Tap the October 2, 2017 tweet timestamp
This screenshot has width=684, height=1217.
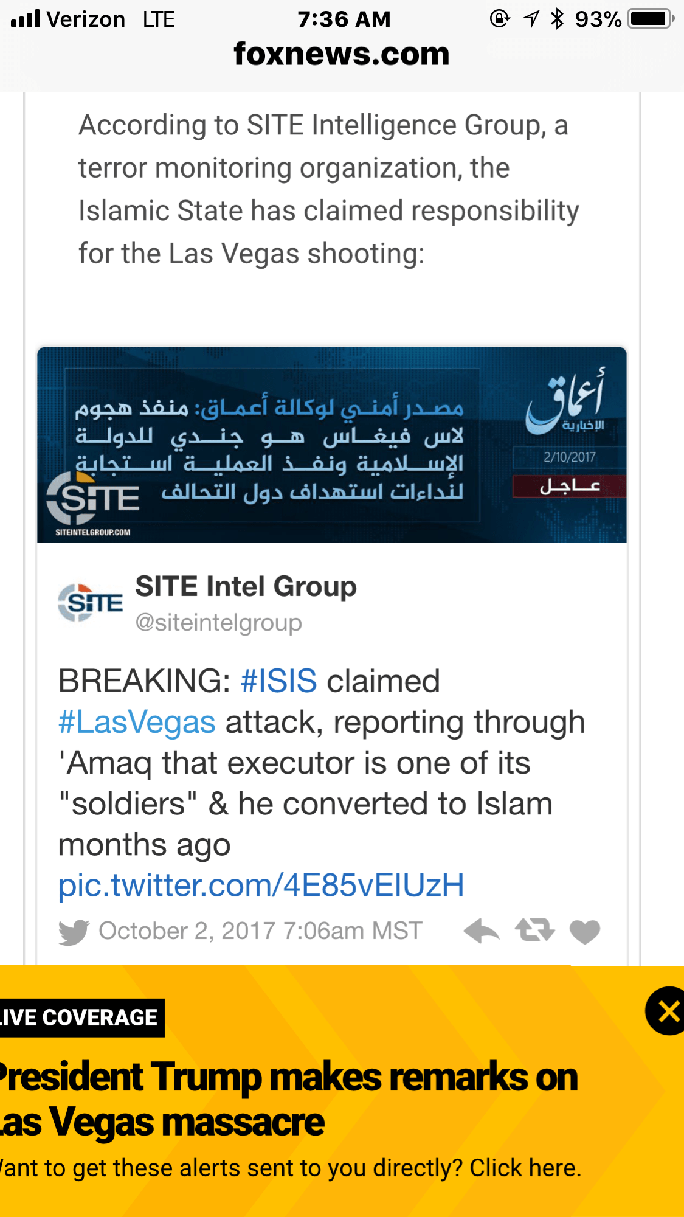click(260, 931)
